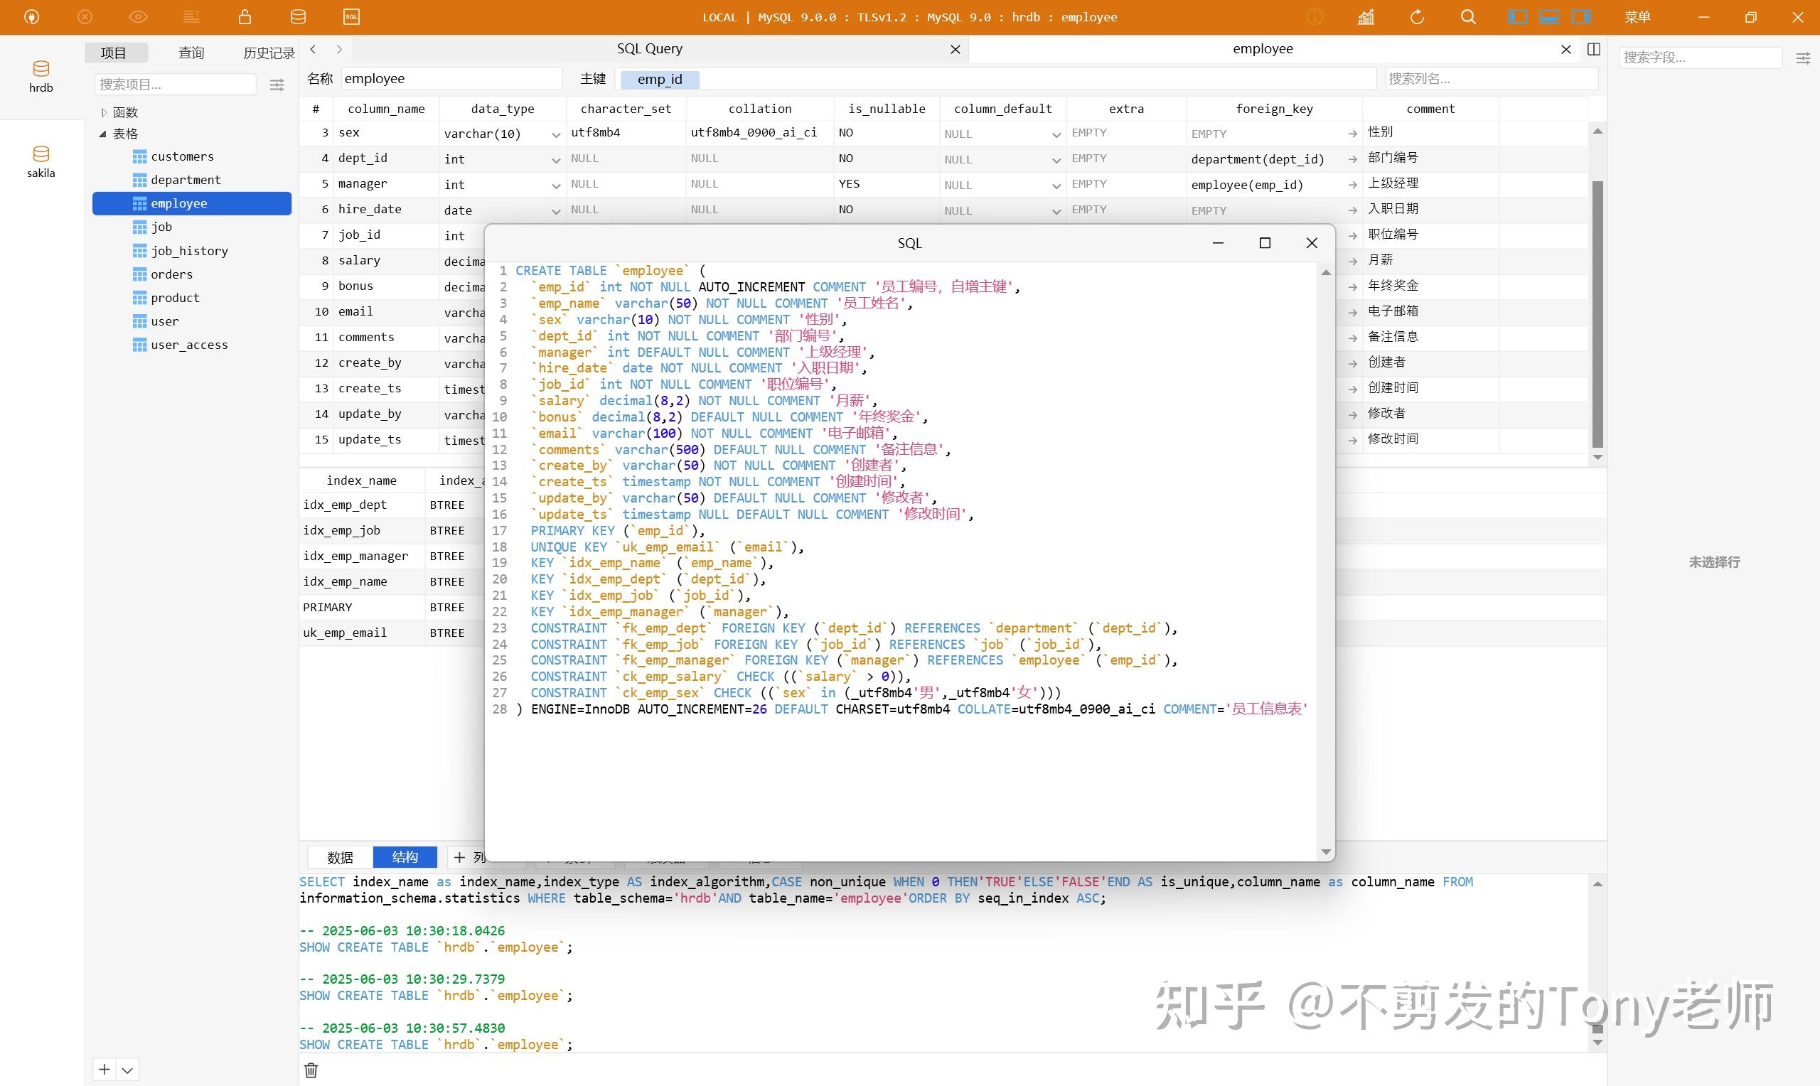
Task: Open the 菜单 menu
Action: click(1639, 16)
